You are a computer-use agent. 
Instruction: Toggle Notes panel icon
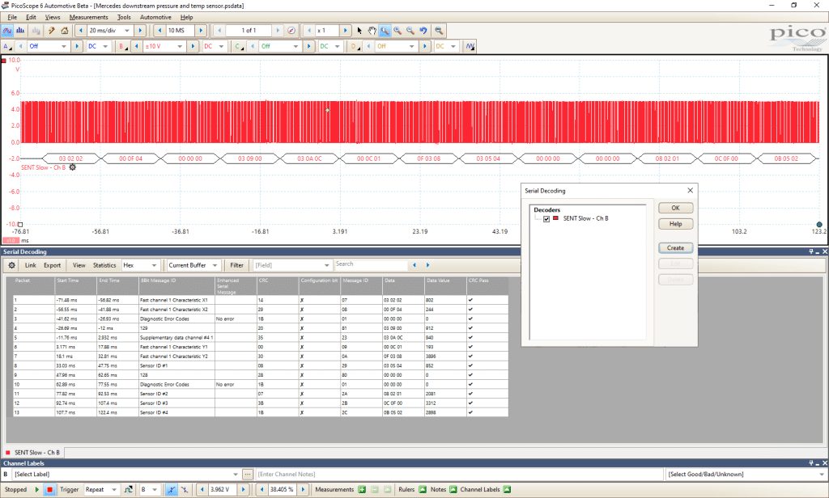point(453,490)
